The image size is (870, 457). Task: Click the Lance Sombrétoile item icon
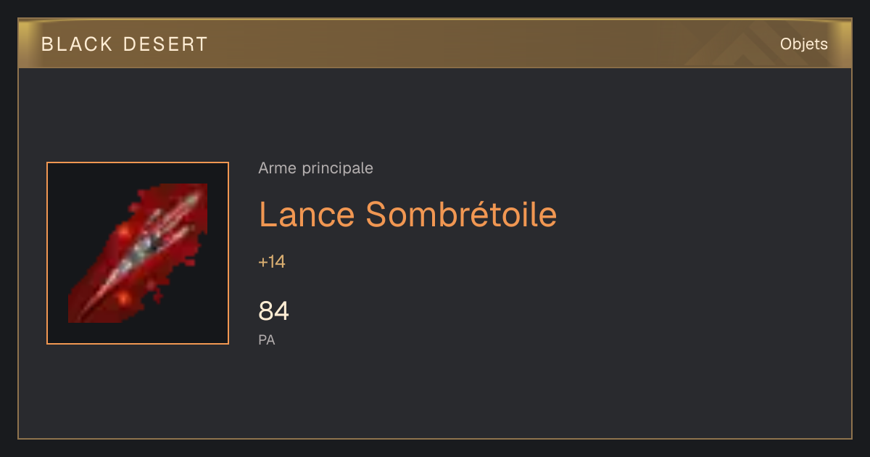[138, 253]
